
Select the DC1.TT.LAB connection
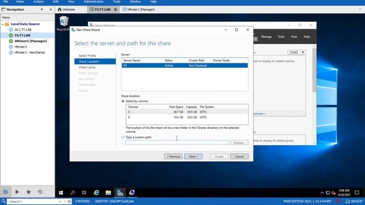coord(23,30)
